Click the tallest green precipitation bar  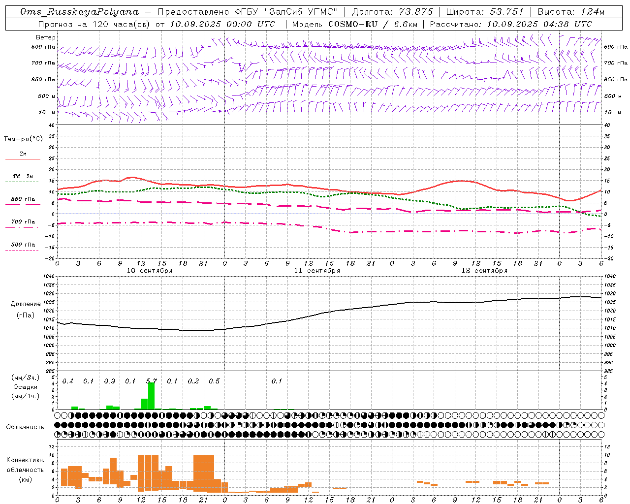pos(151,396)
